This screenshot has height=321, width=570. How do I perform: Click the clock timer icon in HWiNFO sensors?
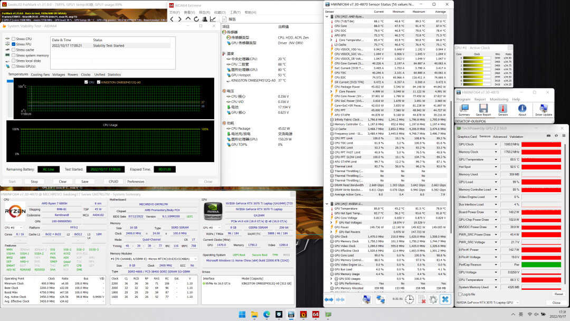410,299
